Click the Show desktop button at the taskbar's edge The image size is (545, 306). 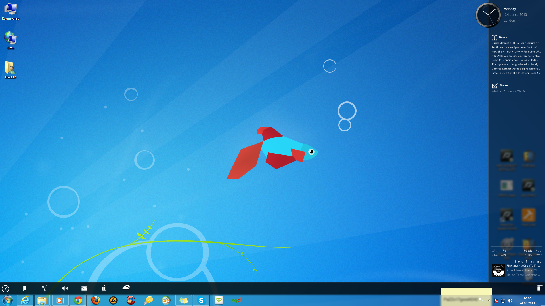pyautogui.click(x=543, y=300)
